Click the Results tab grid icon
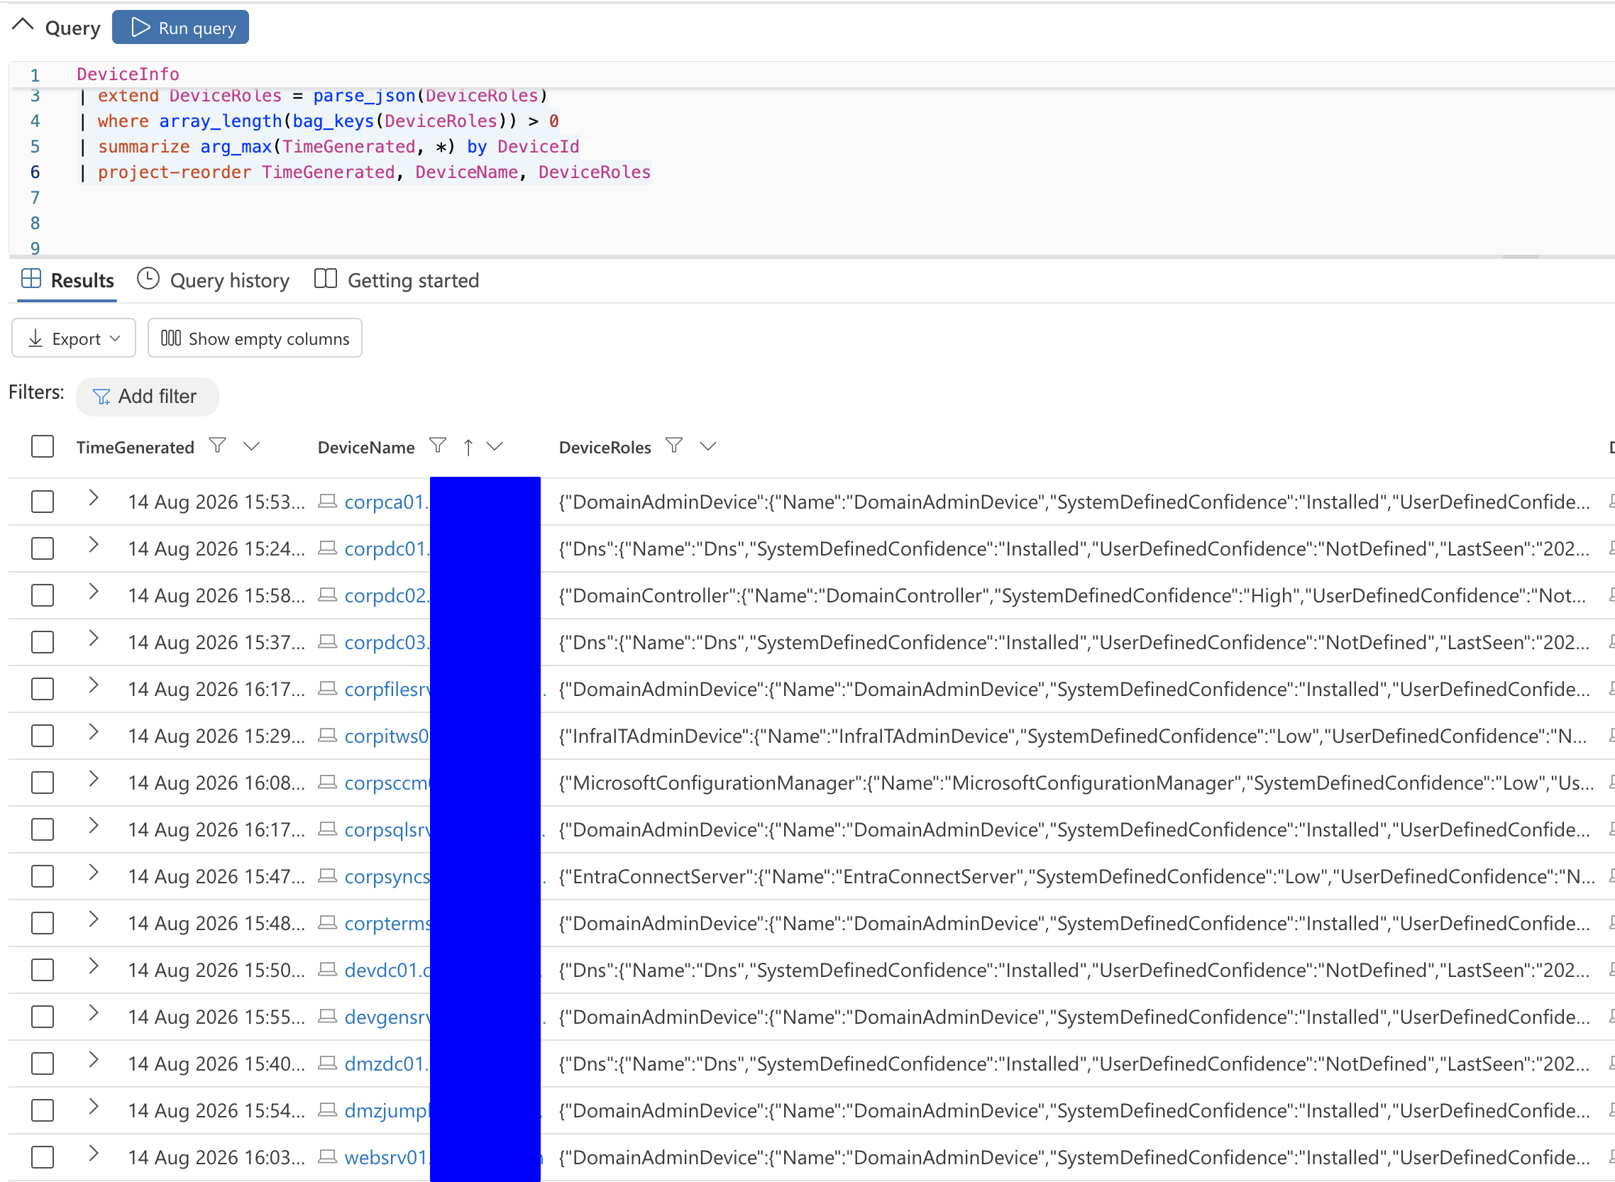The height and width of the screenshot is (1182, 1615). pyautogui.click(x=31, y=279)
